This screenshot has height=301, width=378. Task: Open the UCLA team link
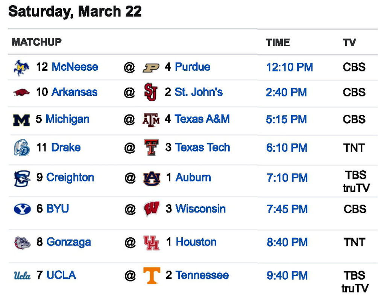(x=61, y=275)
